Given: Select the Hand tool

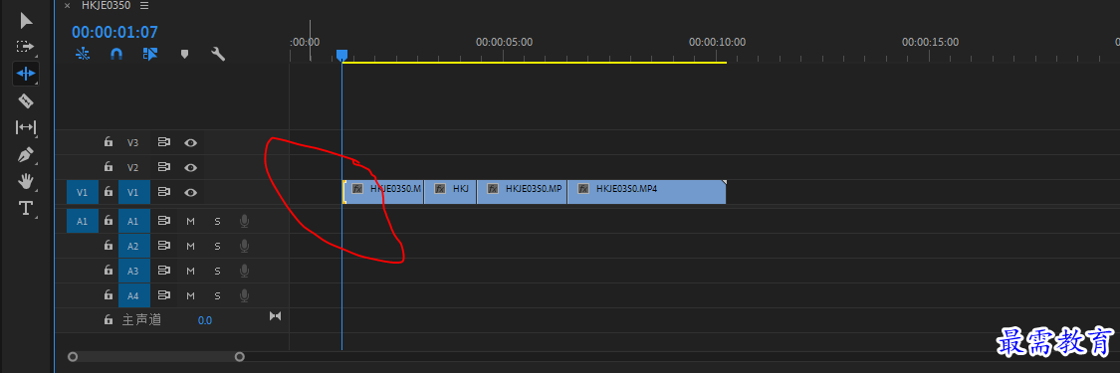Looking at the screenshot, I should [26, 181].
